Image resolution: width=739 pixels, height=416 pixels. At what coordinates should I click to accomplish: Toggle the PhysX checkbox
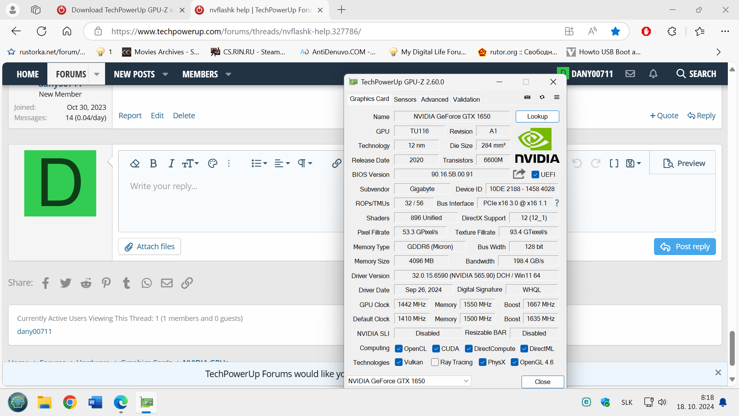[x=483, y=362]
